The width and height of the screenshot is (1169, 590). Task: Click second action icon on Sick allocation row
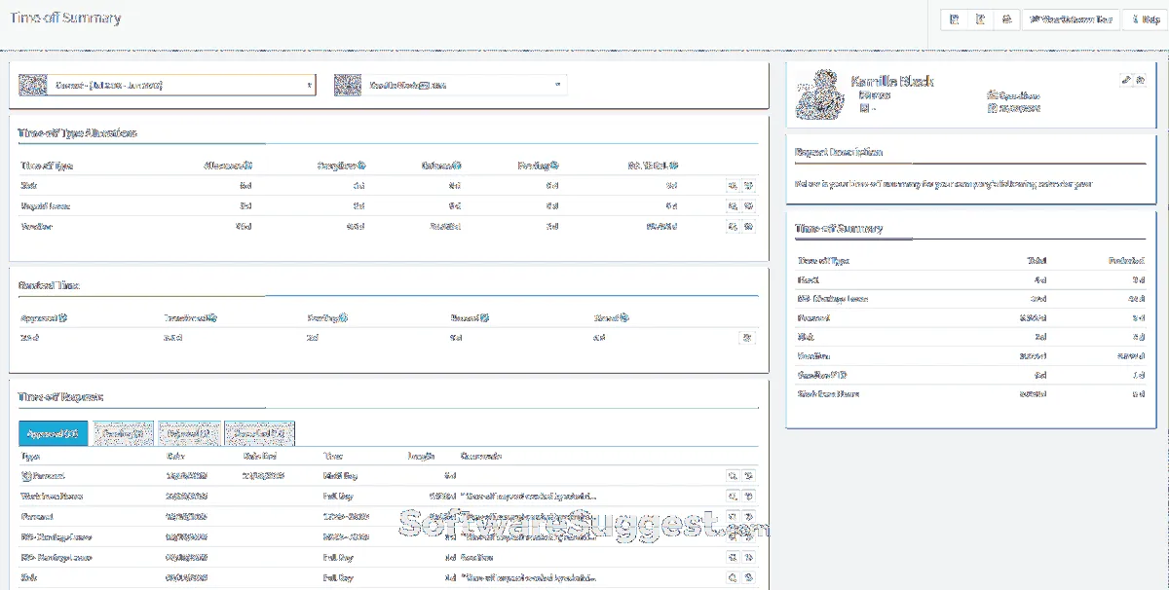pyautogui.click(x=748, y=185)
